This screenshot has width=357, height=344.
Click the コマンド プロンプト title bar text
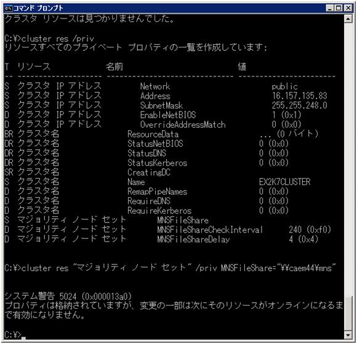tap(38, 8)
